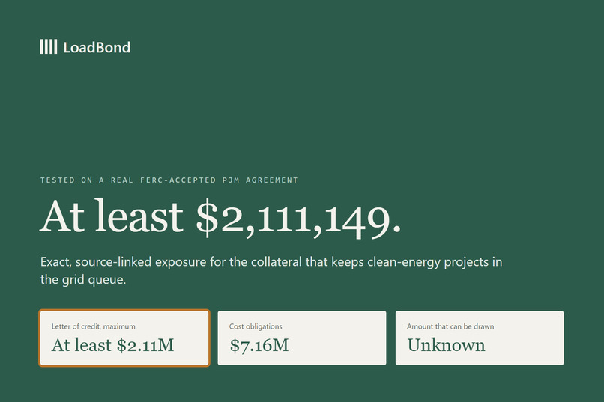The width and height of the screenshot is (604, 402).
Task: Click the headline At least $2,111,149.
Action: pos(220,217)
